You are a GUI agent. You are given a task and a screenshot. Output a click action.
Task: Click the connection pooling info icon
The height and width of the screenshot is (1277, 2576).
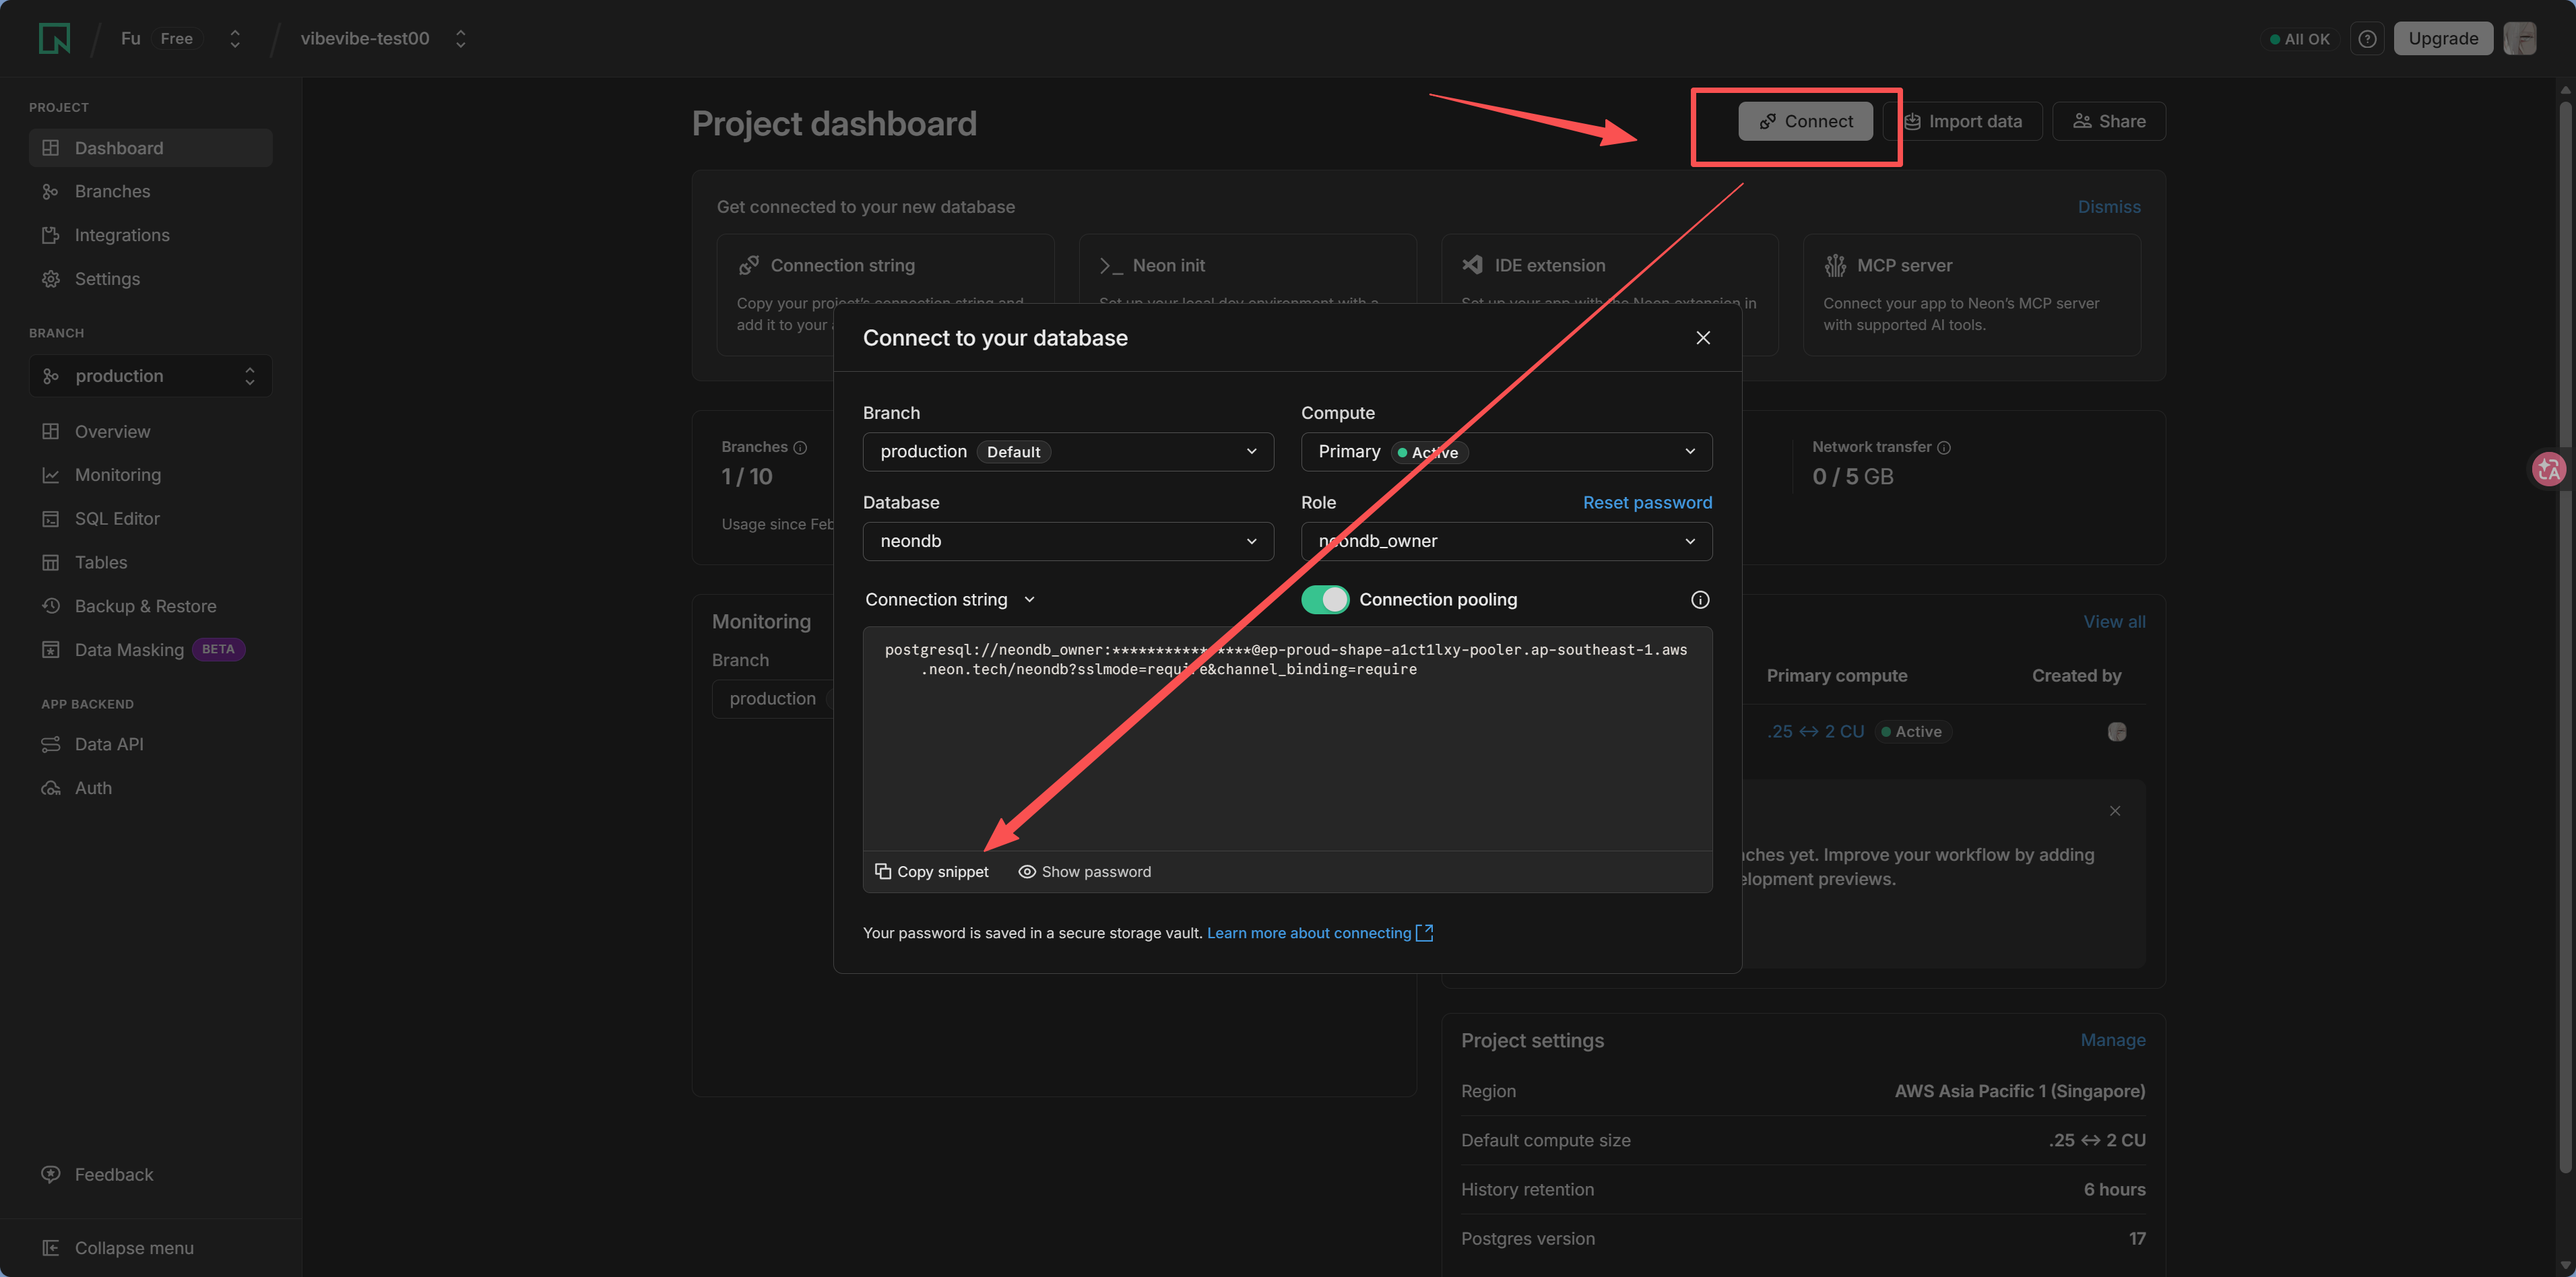(x=1699, y=599)
